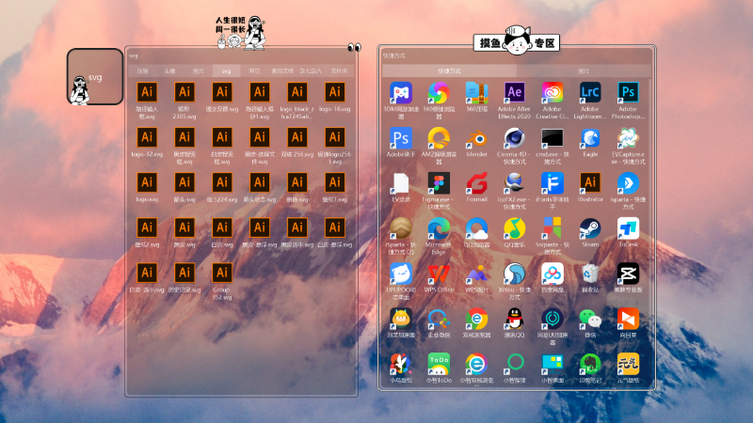The height and width of the screenshot is (423, 753).
Task: Click the Figma.exe shortcut icon
Action: [440, 183]
